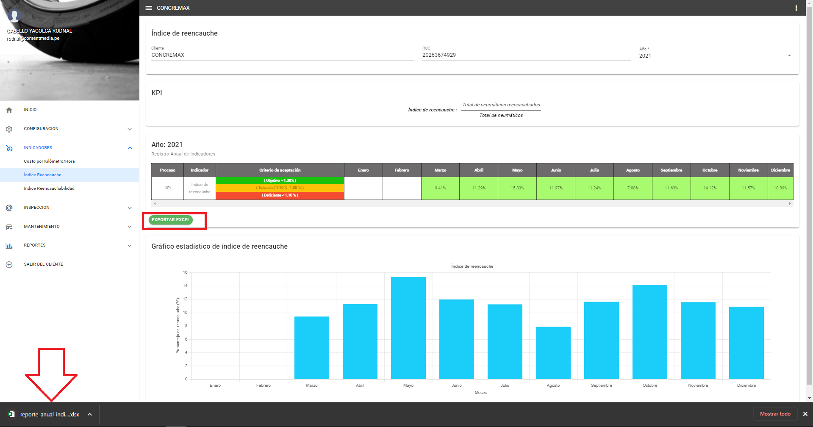Click the Inspeccion sidebar icon

(9, 208)
